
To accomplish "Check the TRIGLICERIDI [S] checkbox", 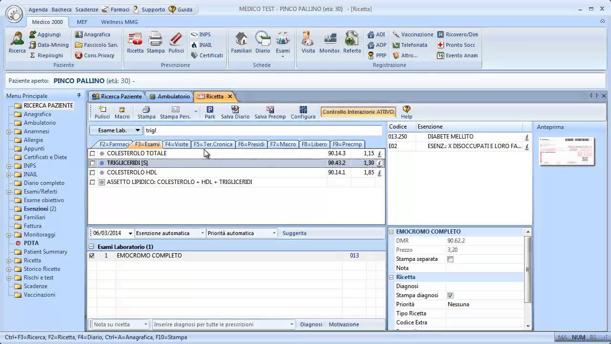I will pyautogui.click(x=93, y=163).
